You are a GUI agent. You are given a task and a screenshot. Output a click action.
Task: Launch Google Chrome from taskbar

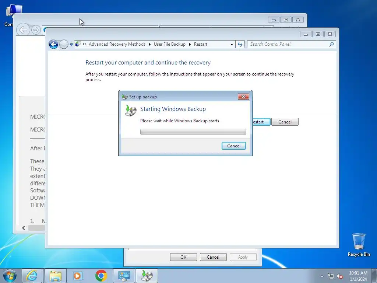pos(101,276)
